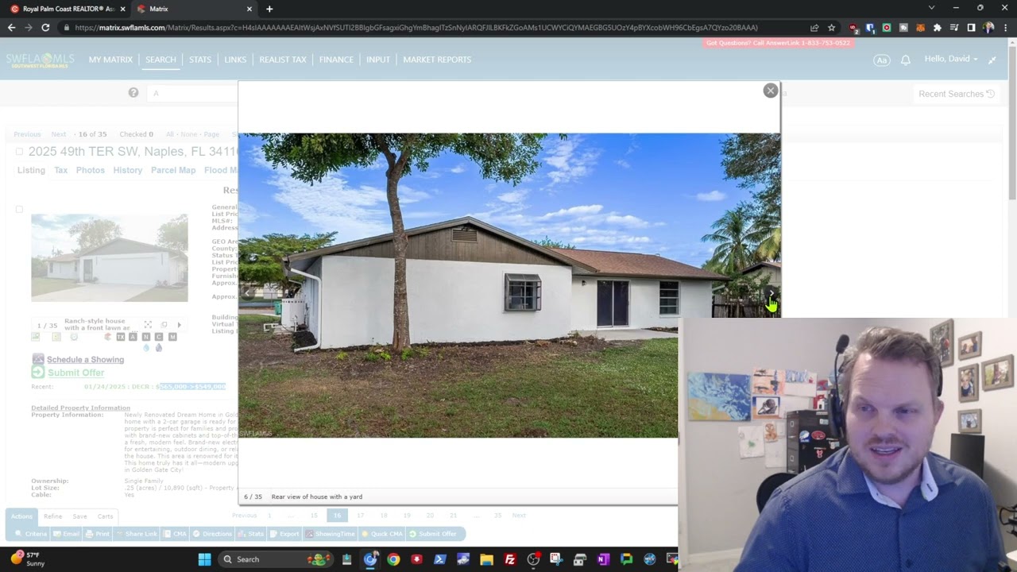This screenshot has height=572, width=1017.
Task: Click the SWFLA MLS logo
Action: [x=40, y=60]
